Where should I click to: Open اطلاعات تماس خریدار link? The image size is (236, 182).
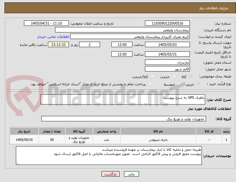point(53,37)
